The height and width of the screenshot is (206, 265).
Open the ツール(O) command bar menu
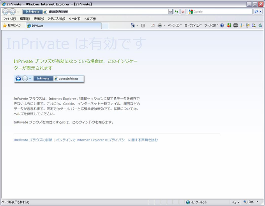(211, 25)
